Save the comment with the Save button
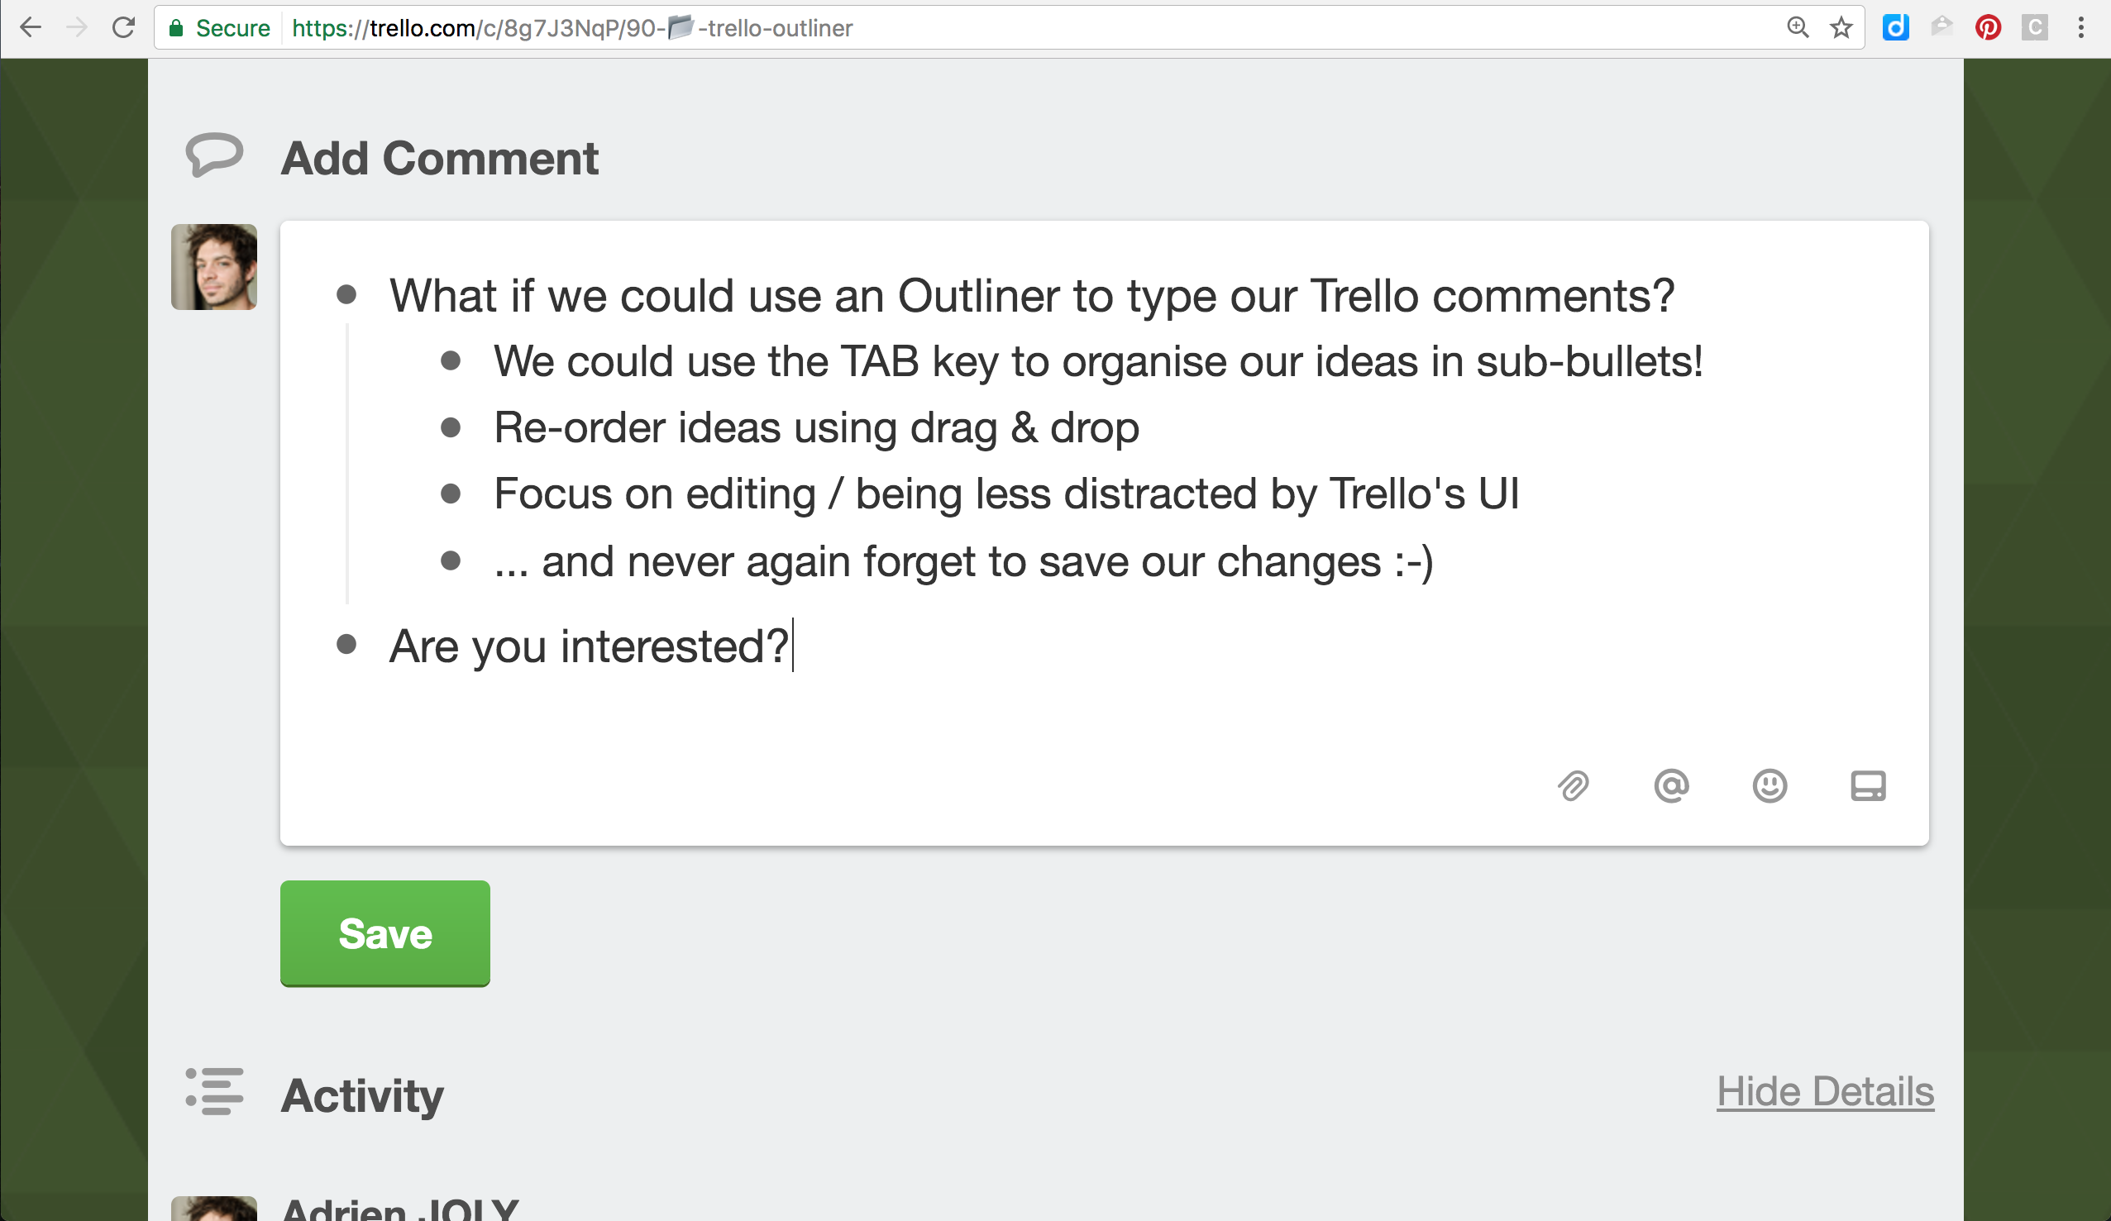This screenshot has width=2111, height=1221. coord(384,933)
